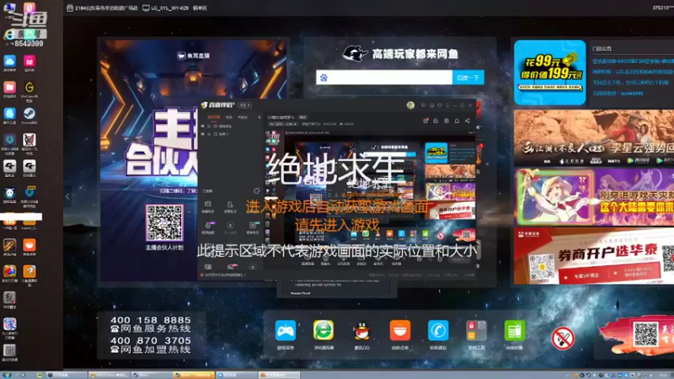
Task: Open the WeGame desktop shortcut
Action: coord(29,88)
